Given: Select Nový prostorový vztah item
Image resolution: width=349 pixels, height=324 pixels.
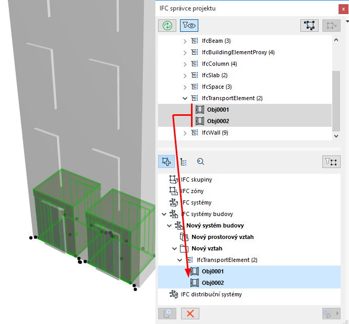Looking at the screenshot, I should point(222,237).
